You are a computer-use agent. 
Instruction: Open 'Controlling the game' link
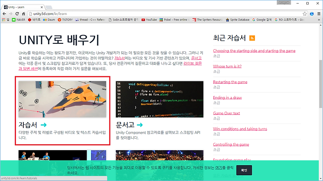(x=231, y=144)
